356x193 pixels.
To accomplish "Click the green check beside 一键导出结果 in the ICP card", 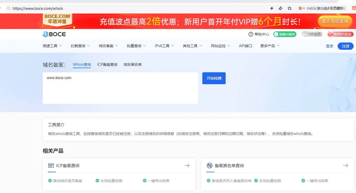I will 145,181.
